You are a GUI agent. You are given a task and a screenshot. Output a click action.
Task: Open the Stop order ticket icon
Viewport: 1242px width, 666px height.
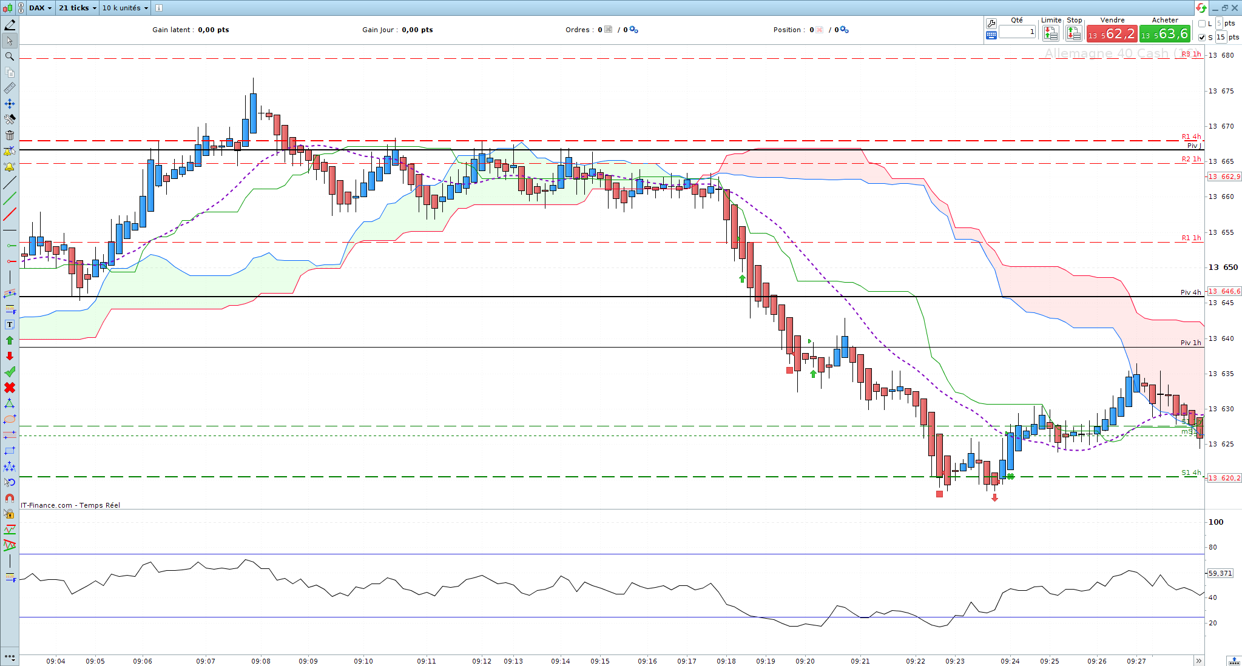pos(1073,33)
